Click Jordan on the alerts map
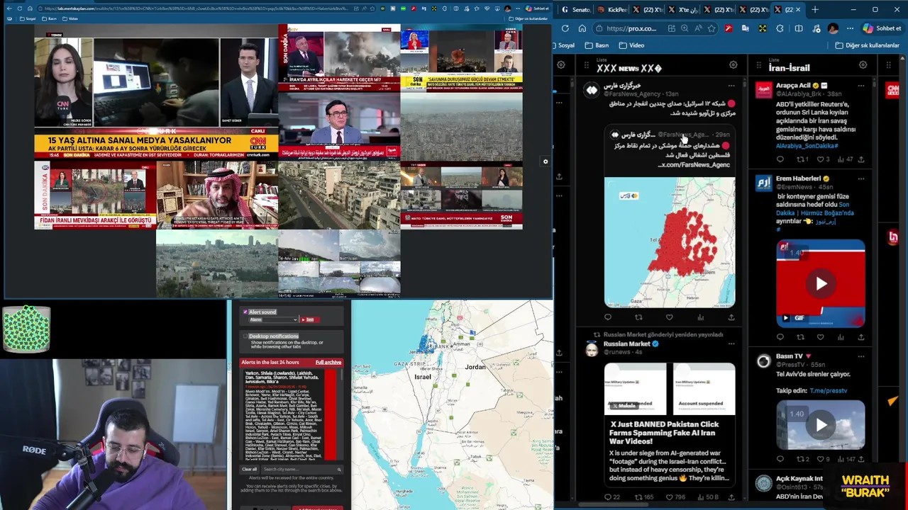Screen dimensions: 908x510 (x=475, y=367)
